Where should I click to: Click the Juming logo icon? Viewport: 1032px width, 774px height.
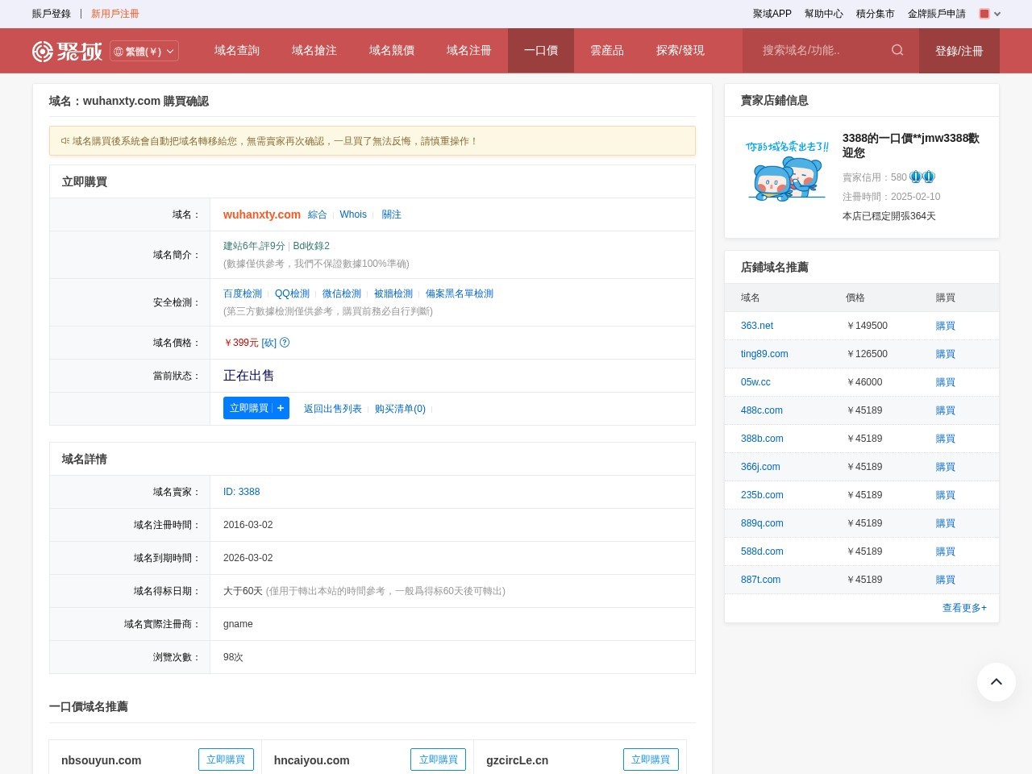tap(68, 51)
